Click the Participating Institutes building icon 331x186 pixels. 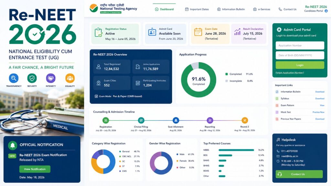(x=138, y=83)
